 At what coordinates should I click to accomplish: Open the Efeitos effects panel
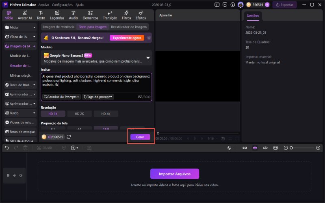point(141,15)
